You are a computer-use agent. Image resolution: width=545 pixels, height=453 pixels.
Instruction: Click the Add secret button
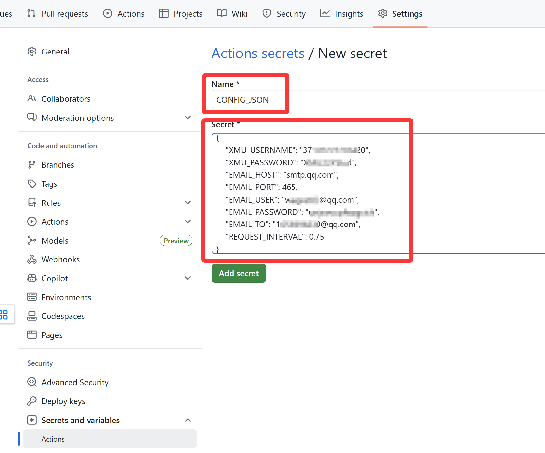click(239, 273)
